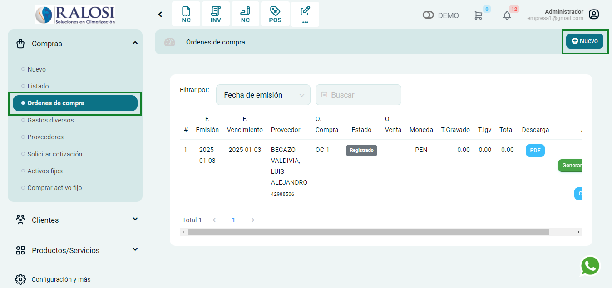The image size is (612, 288).
Task: Click the INV shortcut icon
Action: (x=216, y=14)
